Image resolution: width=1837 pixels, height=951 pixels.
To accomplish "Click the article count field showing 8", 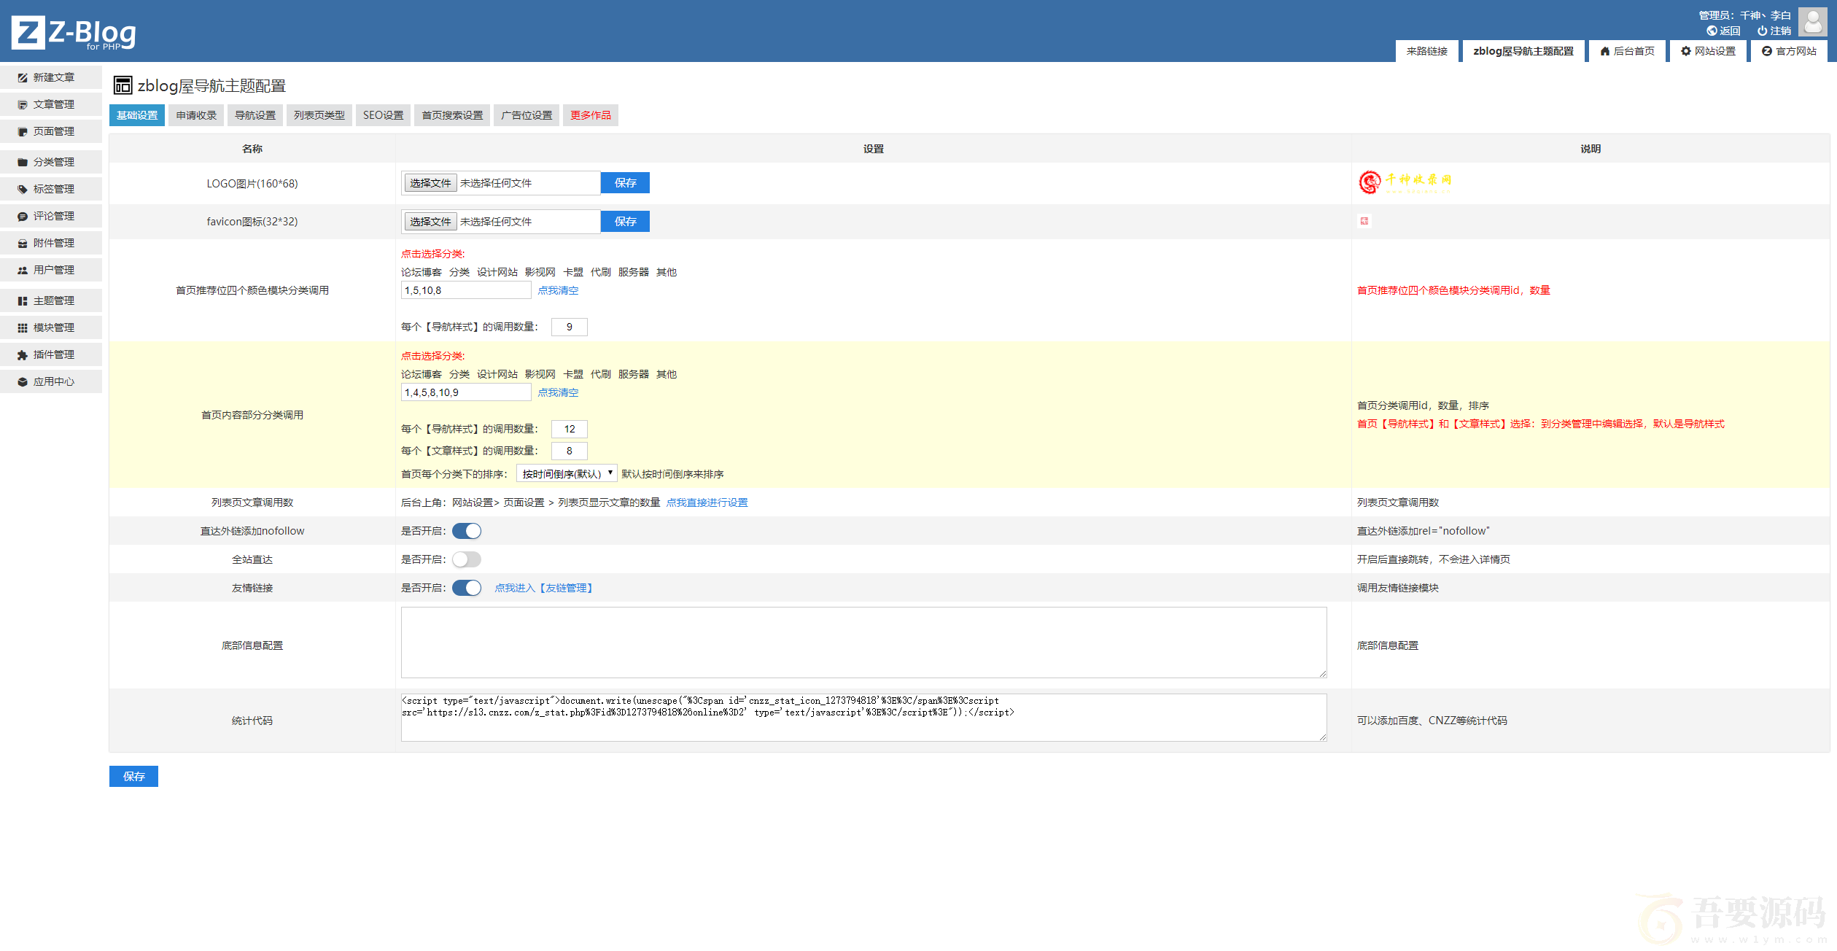I will click(x=570, y=451).
